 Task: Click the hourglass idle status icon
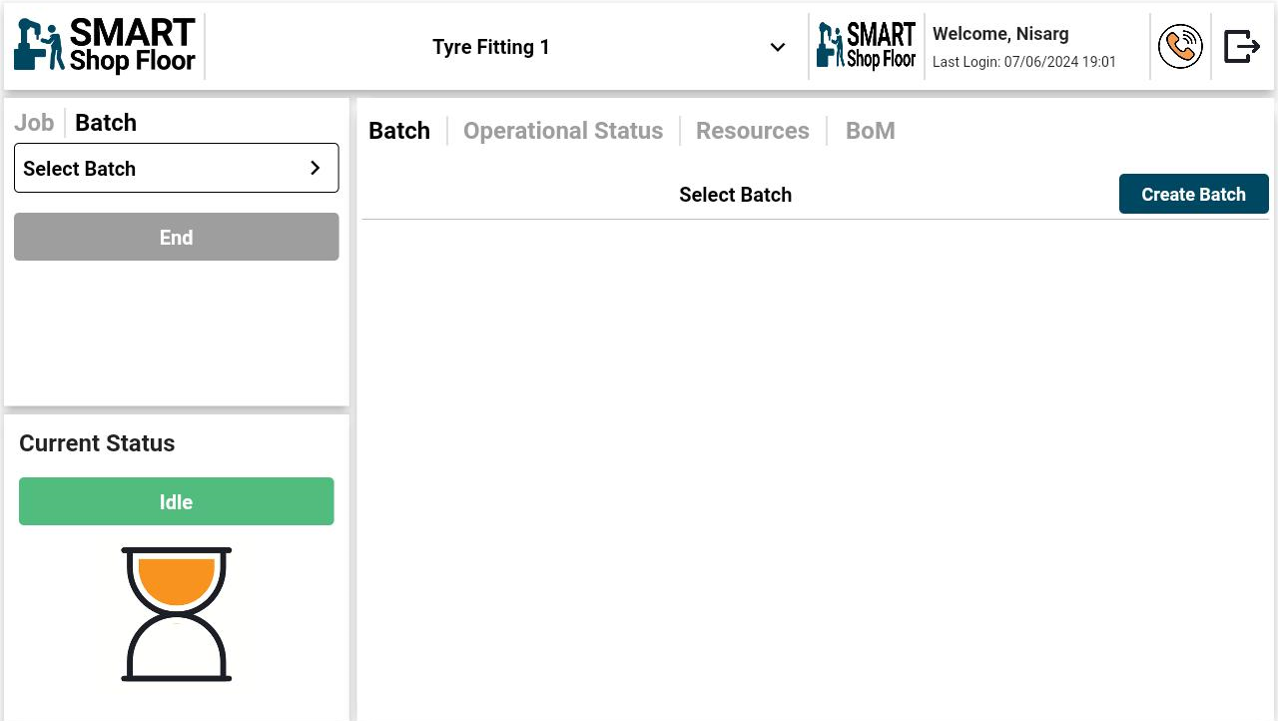(177, 614)
